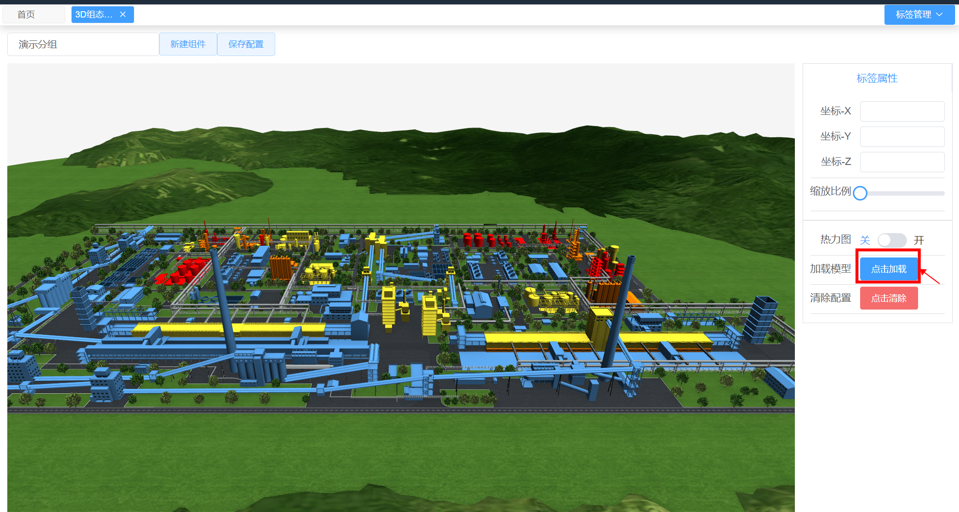Close the 3D组态 tab
The width and height of the screenshot is (959, 512).
(x=123, y=15)
